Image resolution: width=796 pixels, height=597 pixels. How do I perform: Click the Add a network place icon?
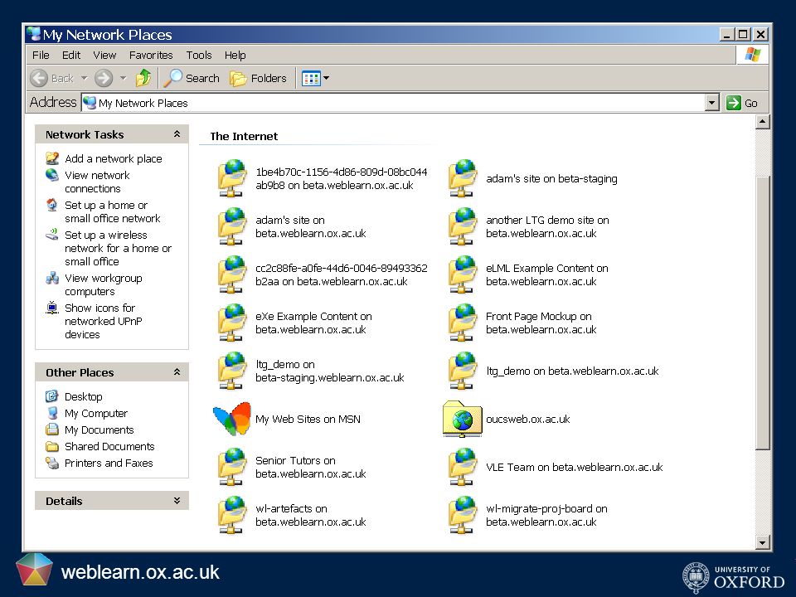coord(52,158)
